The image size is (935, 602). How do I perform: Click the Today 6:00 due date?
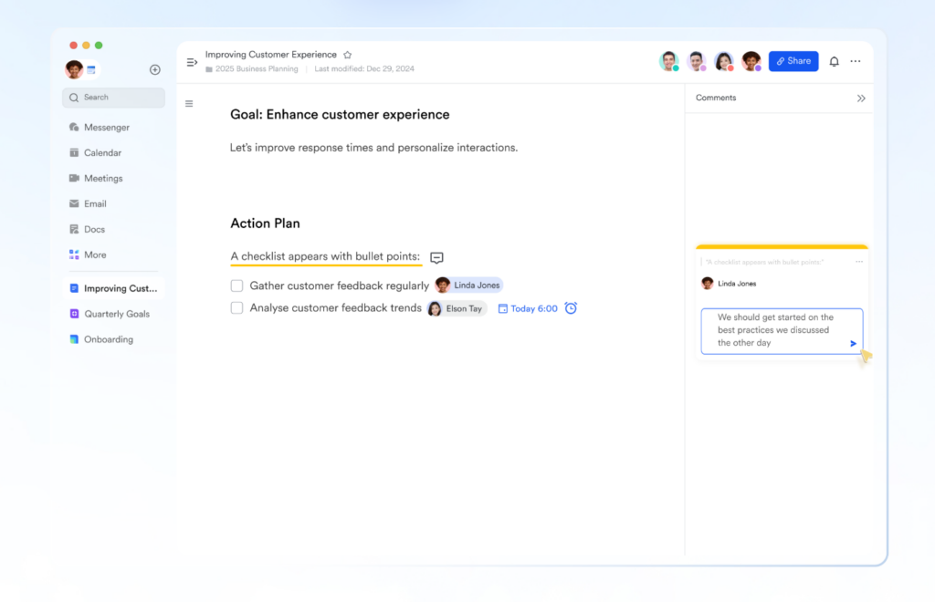tap(528, 308)
